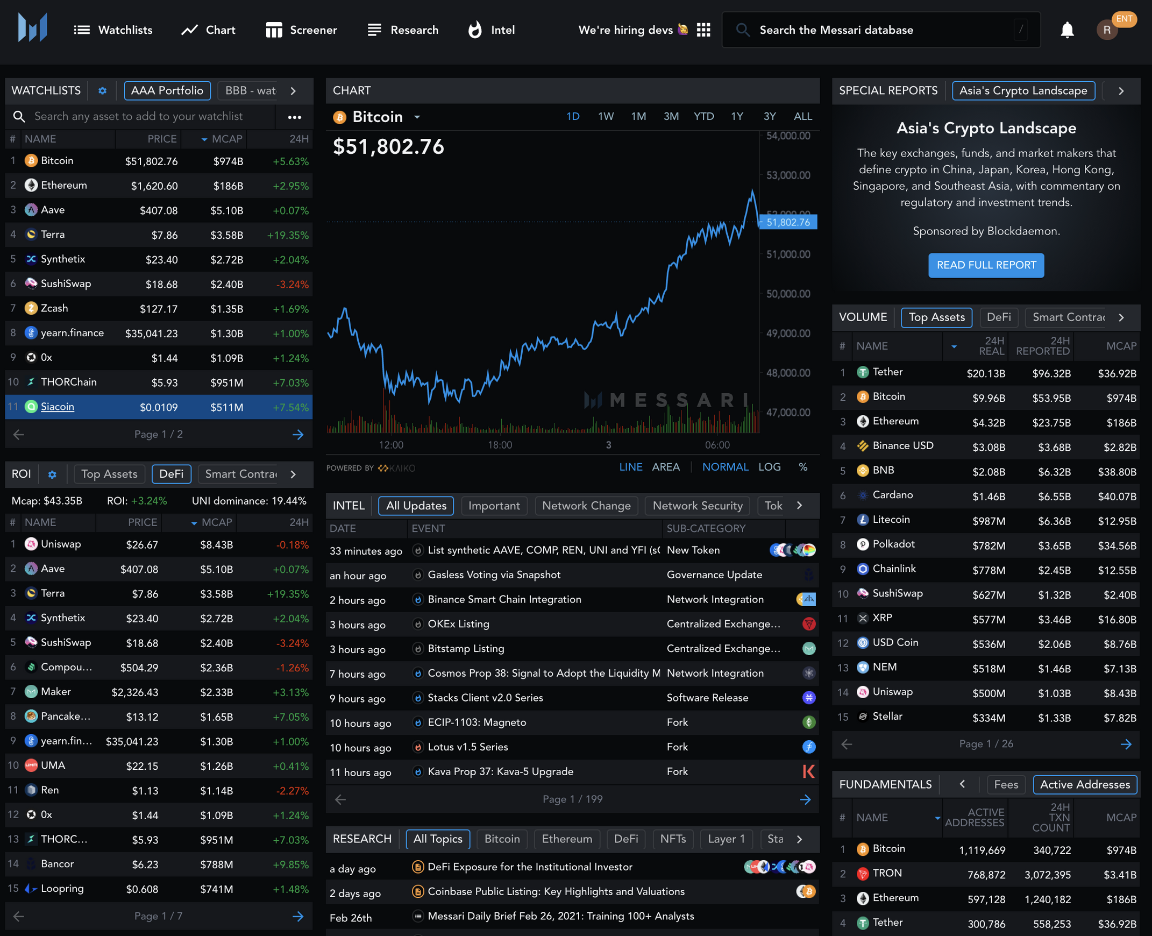Toggle chart percent mode
The height and width of the screenshot is (936, 1152).
[802, 467]
